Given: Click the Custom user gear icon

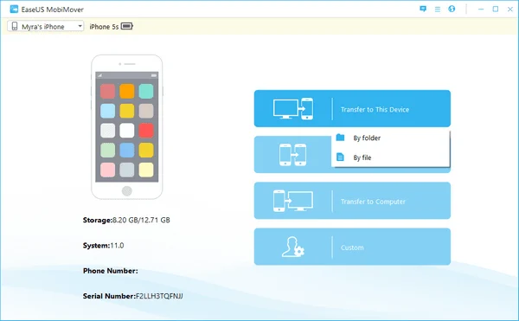Looking at the screenshot, I should (x=293, y=247).
